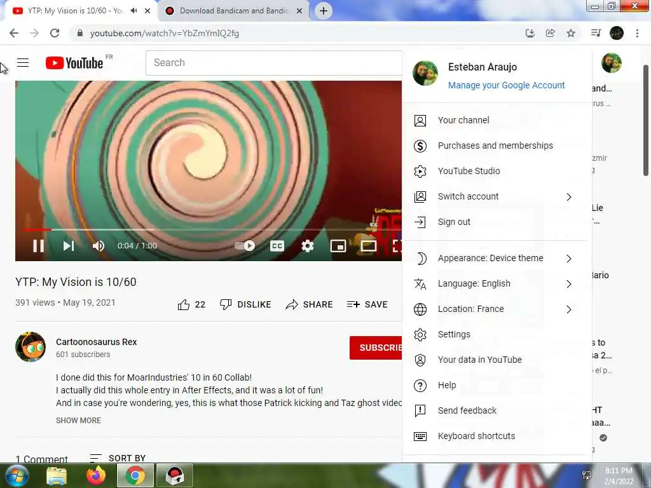Image resolution: width=651 pixels, height=488 pixels.
Task: Click into the YouTube search field
Action: [274, 63]
